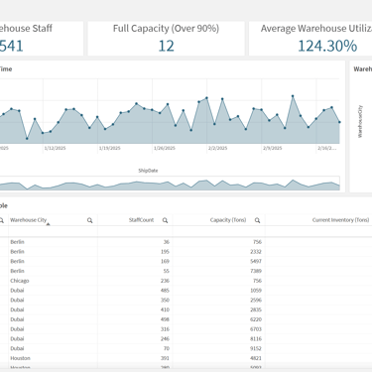Click the 2/2/2025 axis date label
Screen dimensions: 372x372
[217, 148]
